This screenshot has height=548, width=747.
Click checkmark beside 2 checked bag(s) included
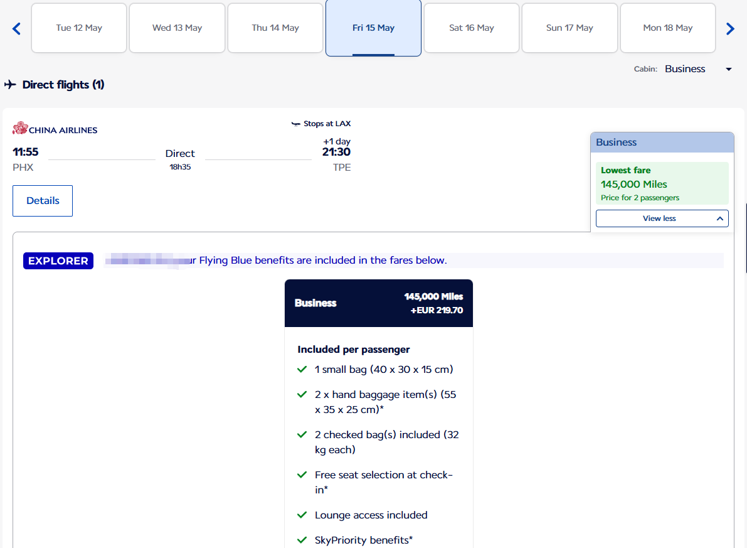click(302, 434)
